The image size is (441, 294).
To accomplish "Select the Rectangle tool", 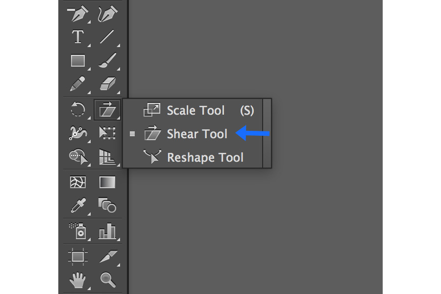I will tap(78, 60).
